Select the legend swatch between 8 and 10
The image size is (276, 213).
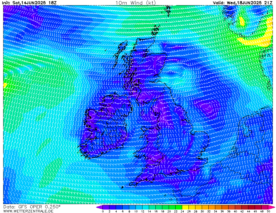coord(133,207)
